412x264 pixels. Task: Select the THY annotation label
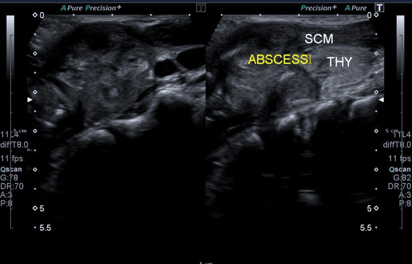(x=339, y=62)
